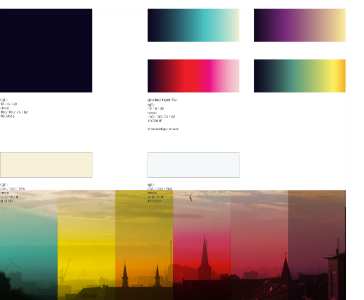Click the teal-tinted photo strip

tap(29, 245)
